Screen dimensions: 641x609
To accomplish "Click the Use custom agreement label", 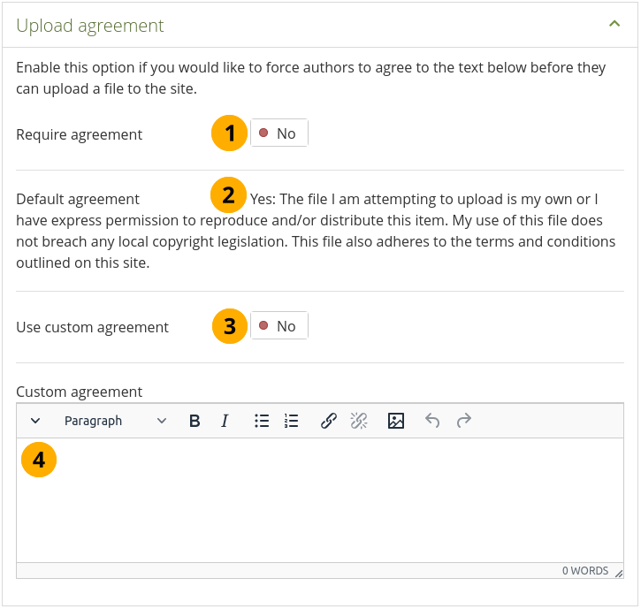I will (x=93, y=327).
